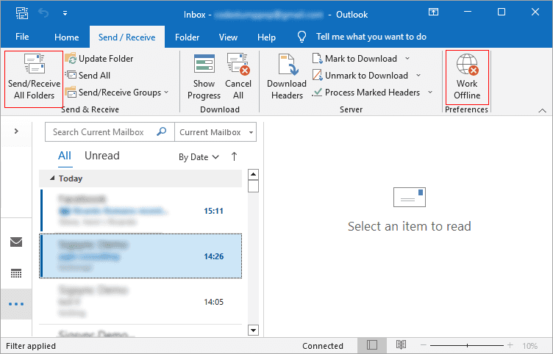Open the Calendar view in the sidebar
553x354 pixels.
16,273
